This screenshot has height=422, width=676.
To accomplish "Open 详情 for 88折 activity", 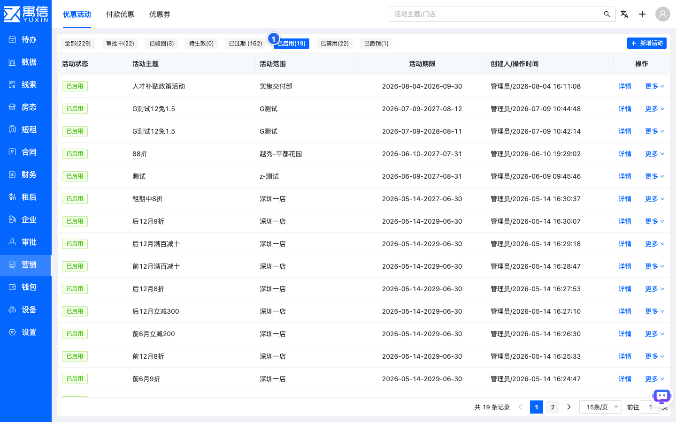I will pyautogui.click(x=625, y=154).
